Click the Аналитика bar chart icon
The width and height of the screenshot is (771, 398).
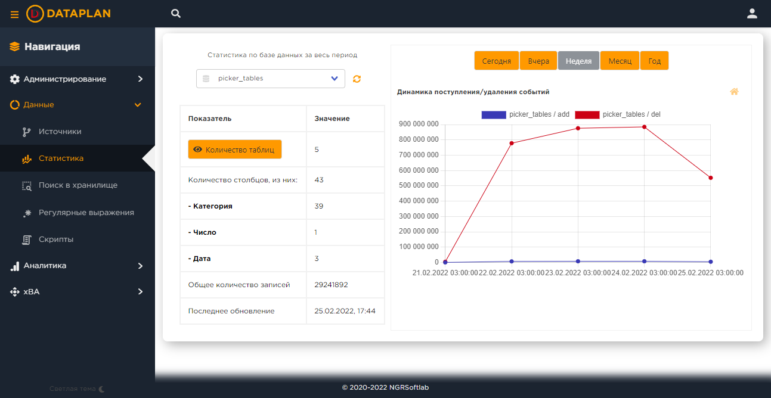point(15,266)
